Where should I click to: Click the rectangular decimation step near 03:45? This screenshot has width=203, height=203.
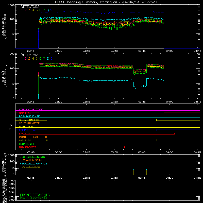[x=140, y=172]
